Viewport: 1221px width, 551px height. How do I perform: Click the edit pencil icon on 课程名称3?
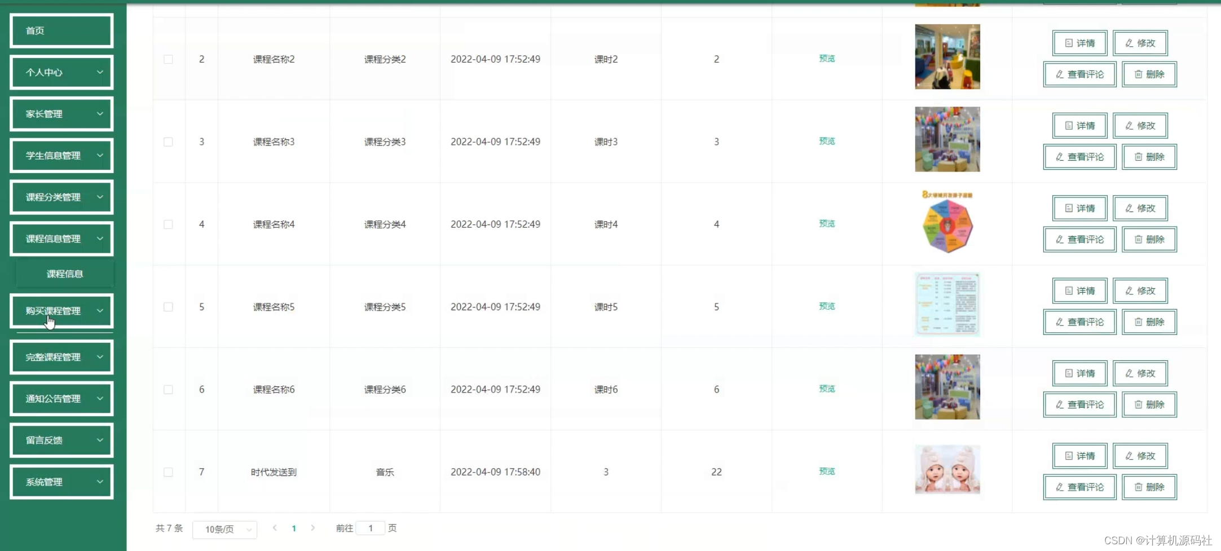point(1128,125)
